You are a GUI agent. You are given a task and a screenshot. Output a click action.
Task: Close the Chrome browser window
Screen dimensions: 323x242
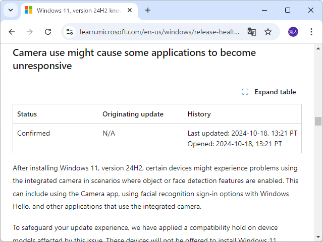(x=310, y=10)
